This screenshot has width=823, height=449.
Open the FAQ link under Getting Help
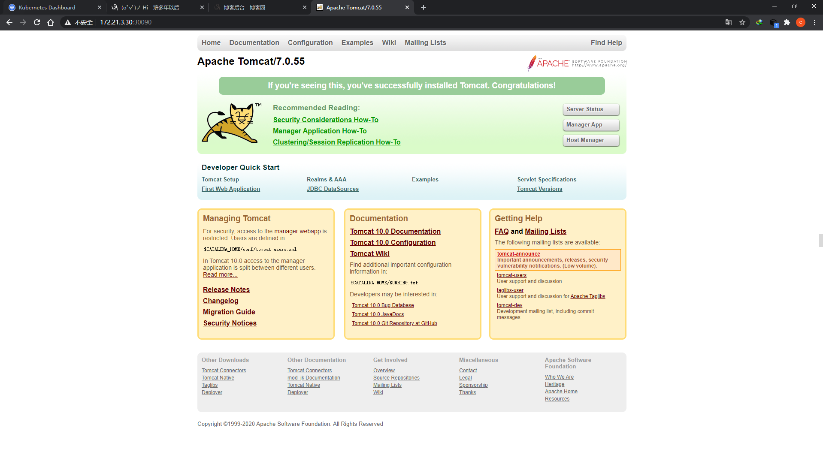(x=502, y=232)
